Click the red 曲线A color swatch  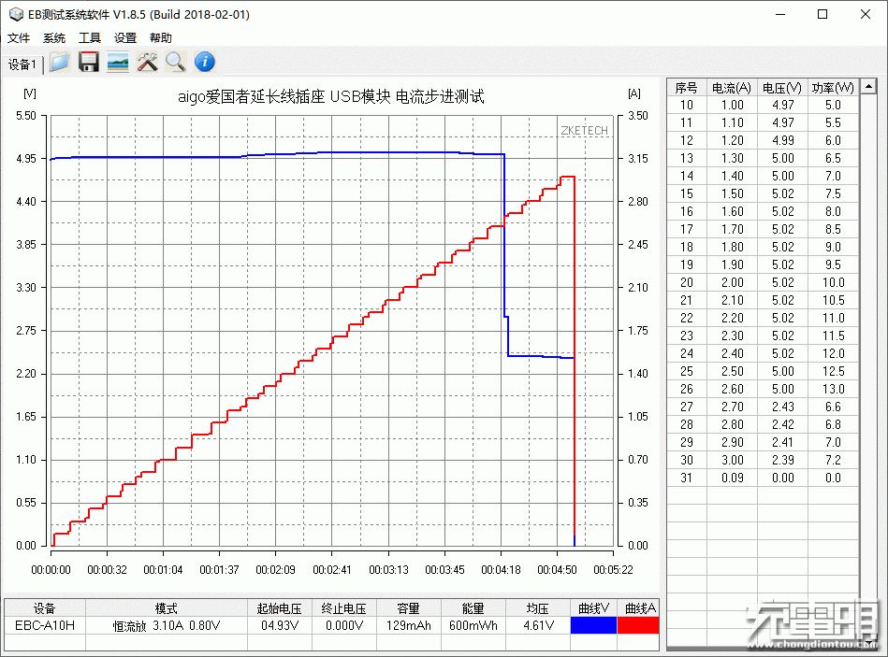[638, 625]
